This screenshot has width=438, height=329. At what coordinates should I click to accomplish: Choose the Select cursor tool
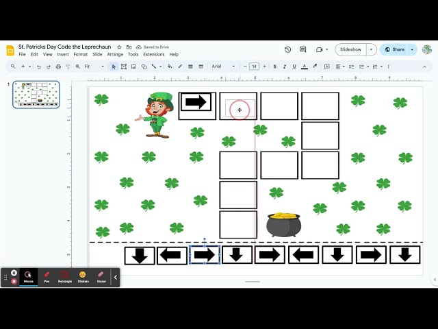[x=114, y=66]
